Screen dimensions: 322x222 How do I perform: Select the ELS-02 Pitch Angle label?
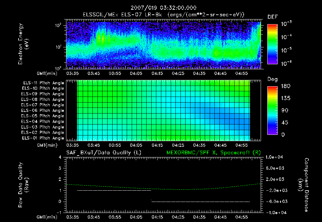42,133
